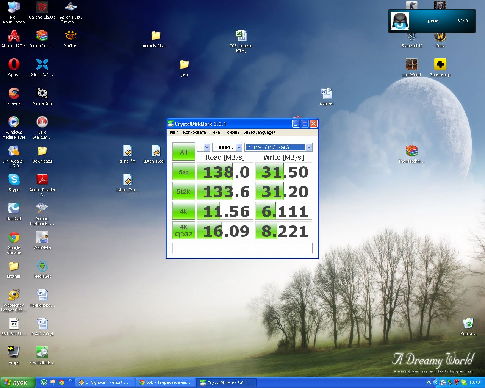
Task: Click the пуск Start button
Action: pos(17,382)
